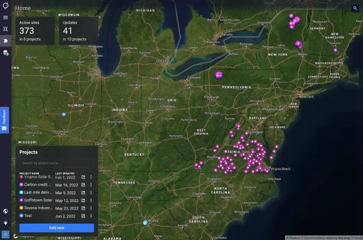The width and height of the screenshot is (363, 240).
Task: Open more options for Test project
Action: pyautogui.click(x=91, y=216)
